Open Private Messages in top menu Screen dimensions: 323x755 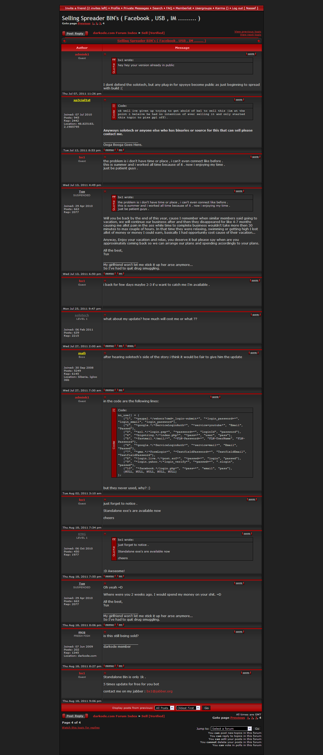[x=136, y=8]
